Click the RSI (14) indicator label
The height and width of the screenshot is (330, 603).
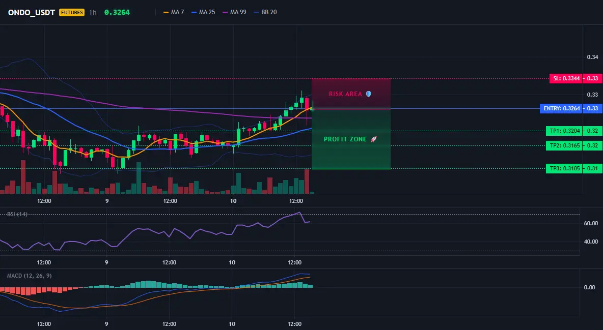pyautogui.click(x=17, y=214)
